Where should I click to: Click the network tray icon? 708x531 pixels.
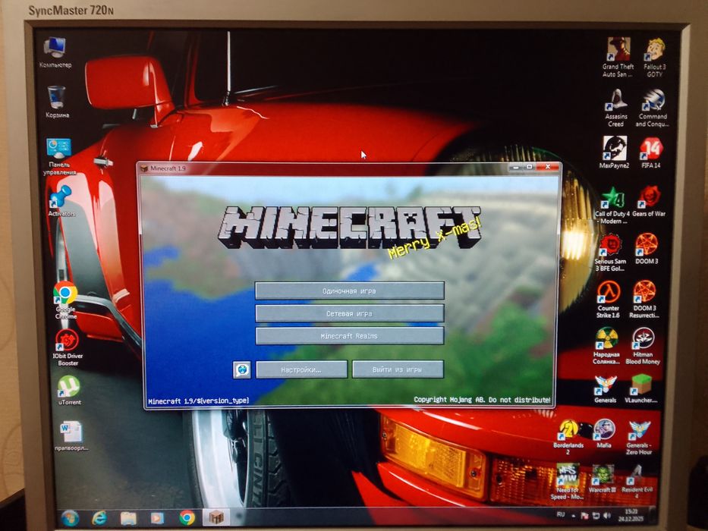point(596,515)
